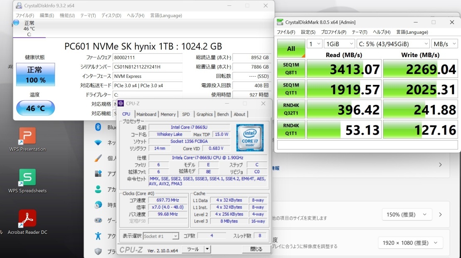The height and width of the screenshot is (258, 461).
Task: Click the accessibility figure icon in Settings sidebar
Action: point(98,235)
